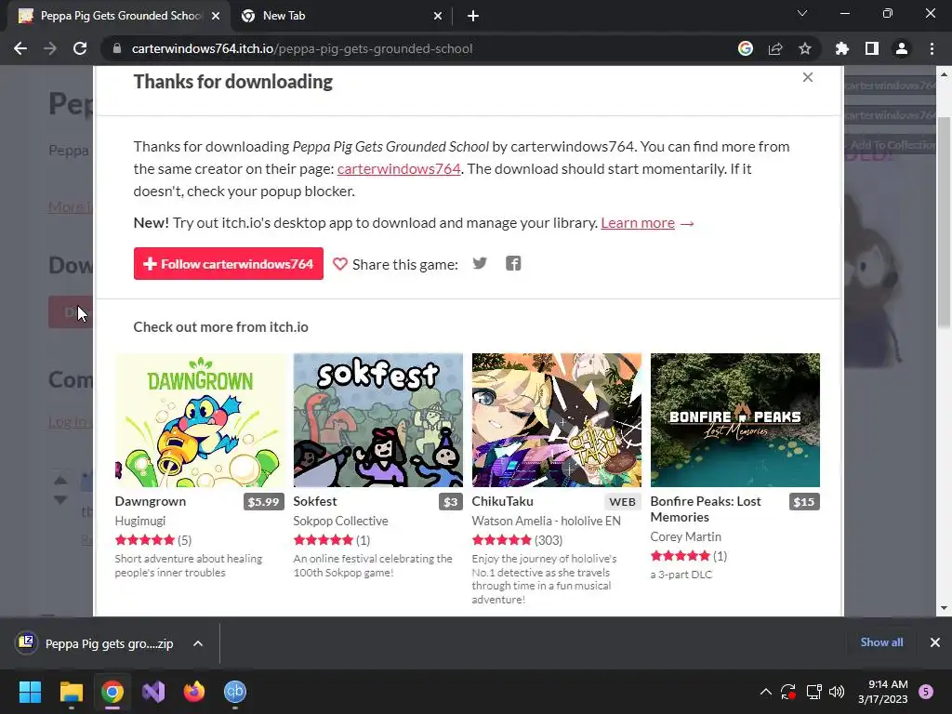Close the Thanks for downloading dialog
Image resolution: width=952 pixels, height=714 pixels.
[808, 77]
